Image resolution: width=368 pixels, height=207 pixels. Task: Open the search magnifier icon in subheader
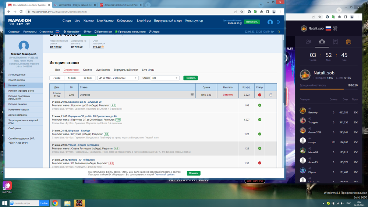pyautogui.click(x=279, y=32)
